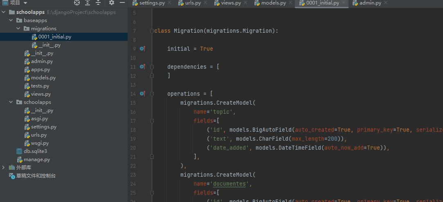Click 'max_length=200' in the code

[x=315, y=139]
